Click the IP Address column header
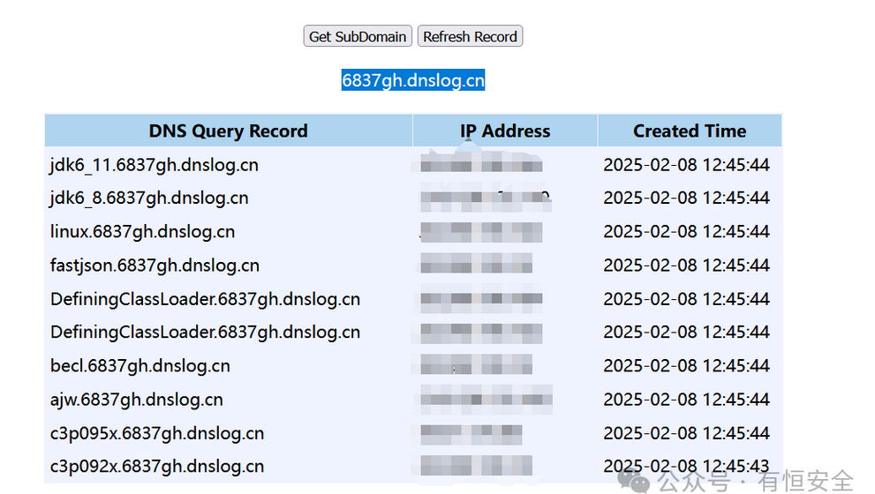 point(505,131)
